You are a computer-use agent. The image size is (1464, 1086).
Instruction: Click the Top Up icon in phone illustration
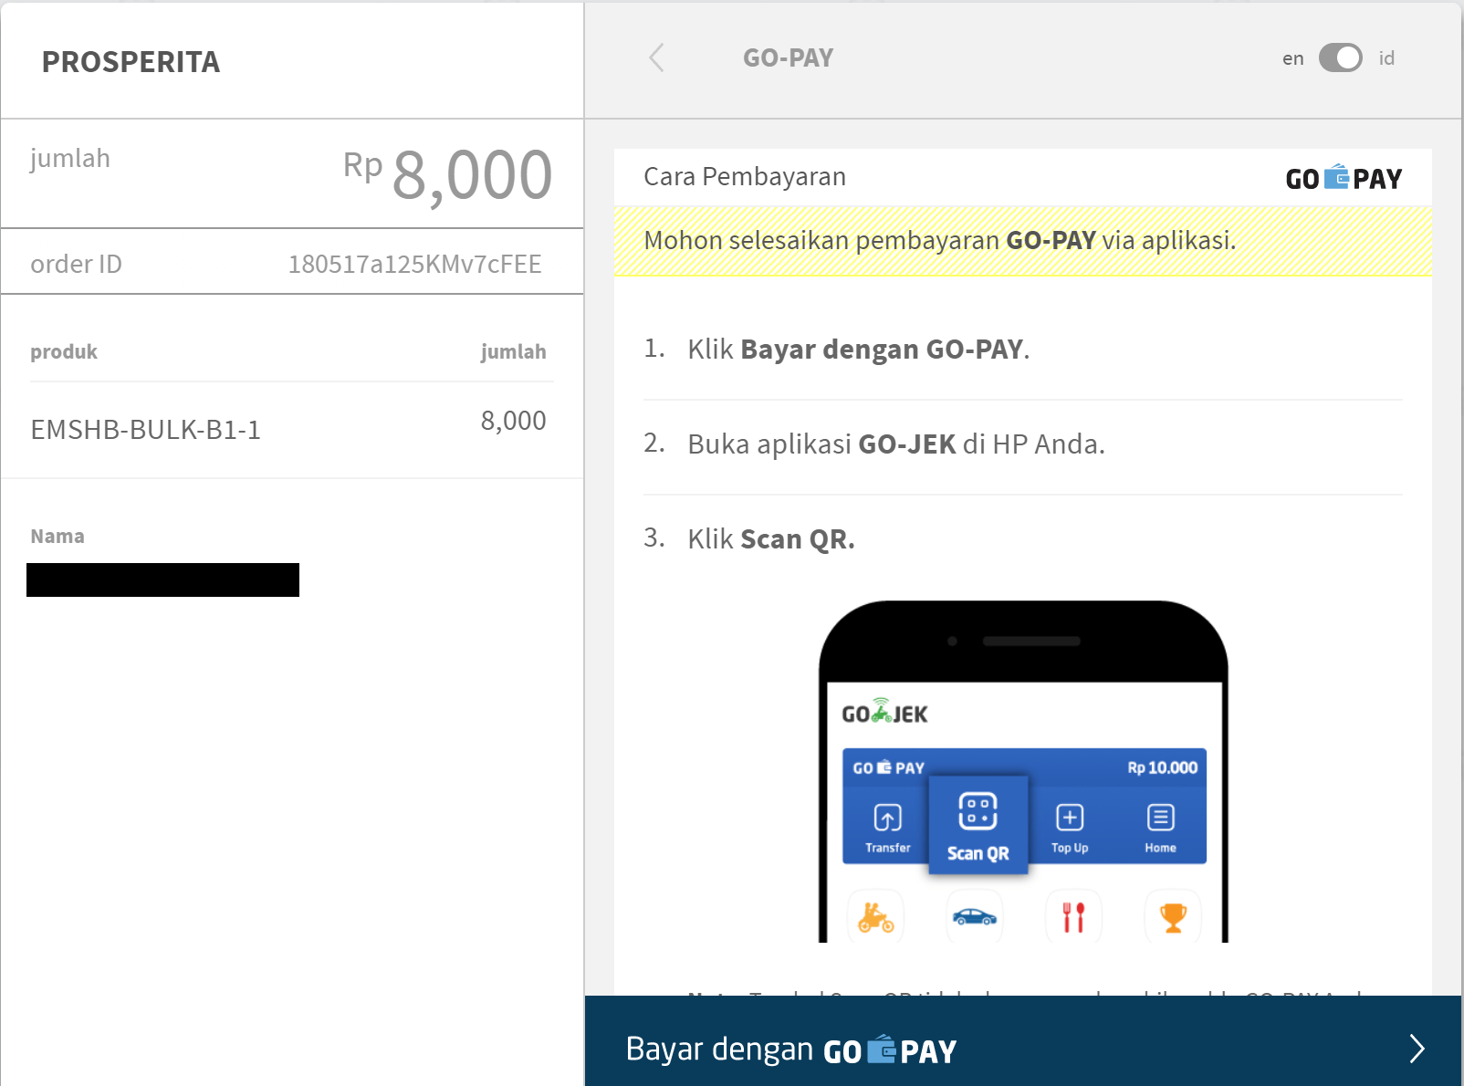pyautogui.click(x=1070, y=827)
